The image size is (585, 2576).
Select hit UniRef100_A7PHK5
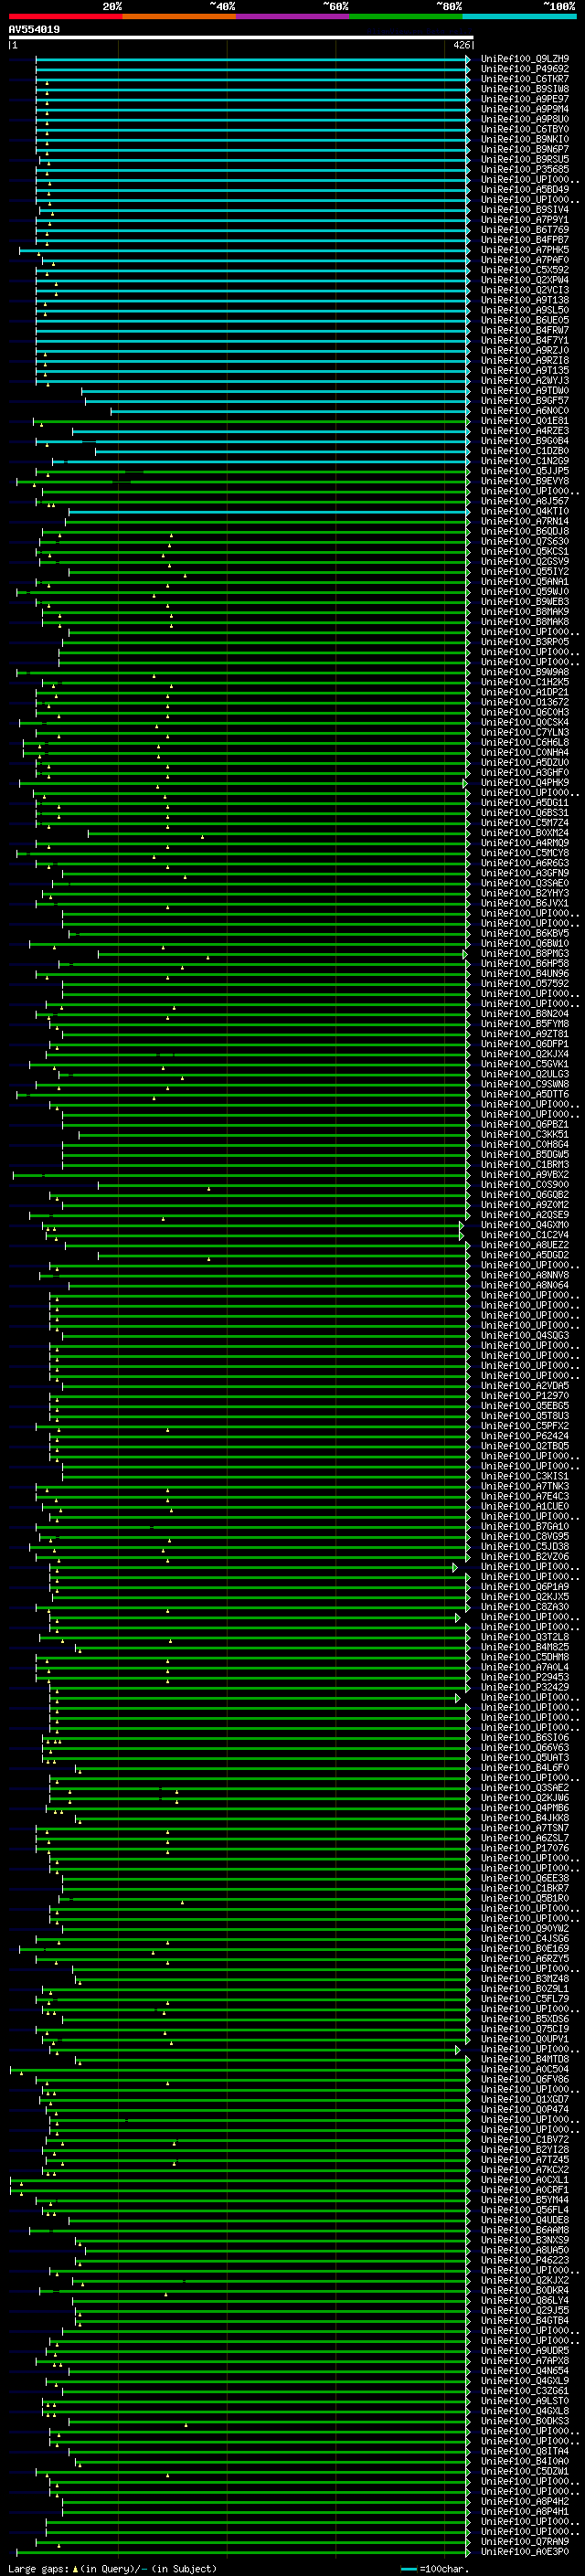point(525,250)
